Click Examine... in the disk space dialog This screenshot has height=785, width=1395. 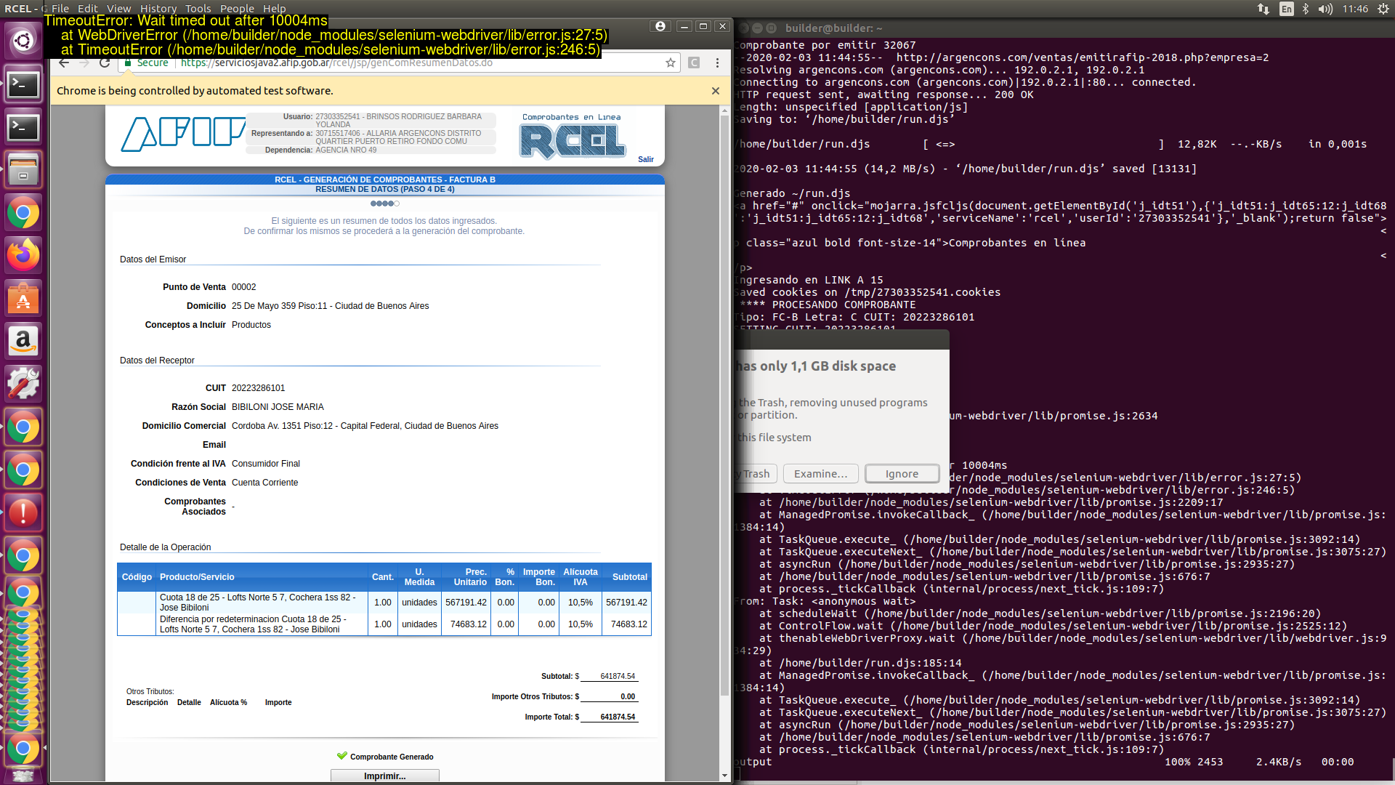click(x=821, y=474)
